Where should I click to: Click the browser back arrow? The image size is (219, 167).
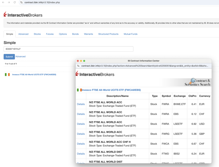(3, 2)
